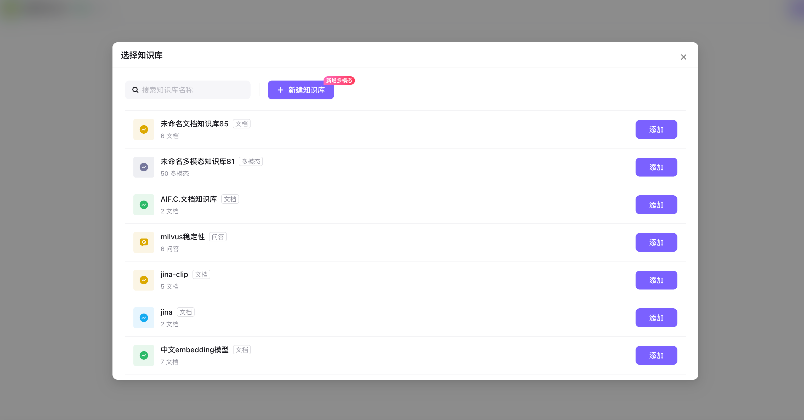Add the 中文embedding模型 knowledge base

656,355
